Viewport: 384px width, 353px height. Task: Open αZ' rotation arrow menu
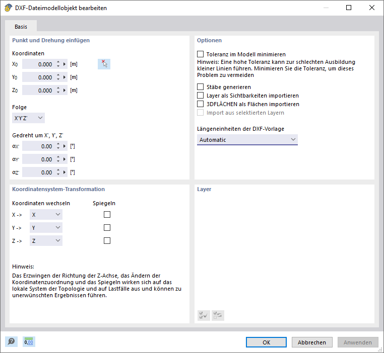[x=65, y=172]
